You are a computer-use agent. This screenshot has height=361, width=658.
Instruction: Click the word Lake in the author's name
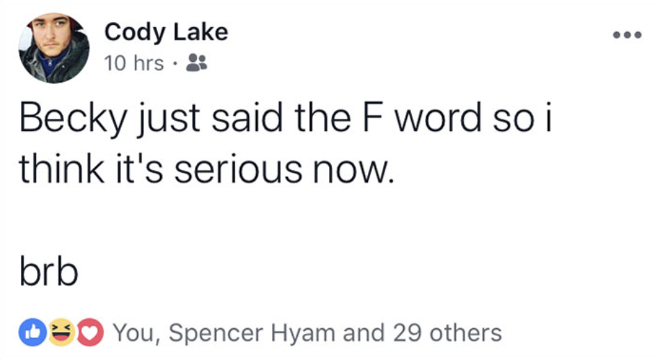click(200, 32)
